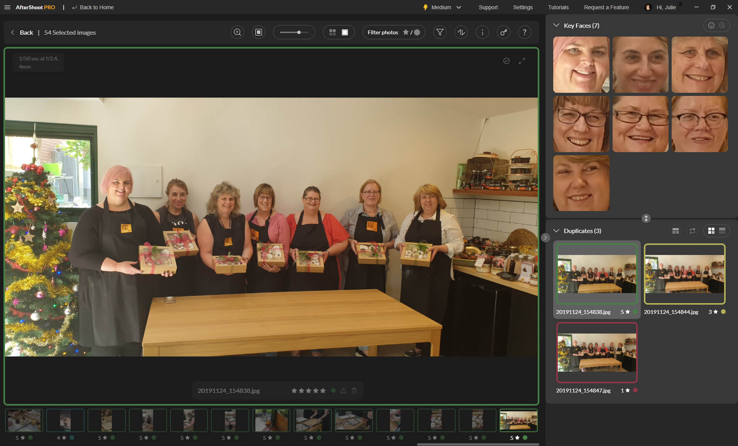Image resolution: width=738 pixels, height=446 pixels.
Task: Click the key shortcuts icon
Action: (503, 32)
